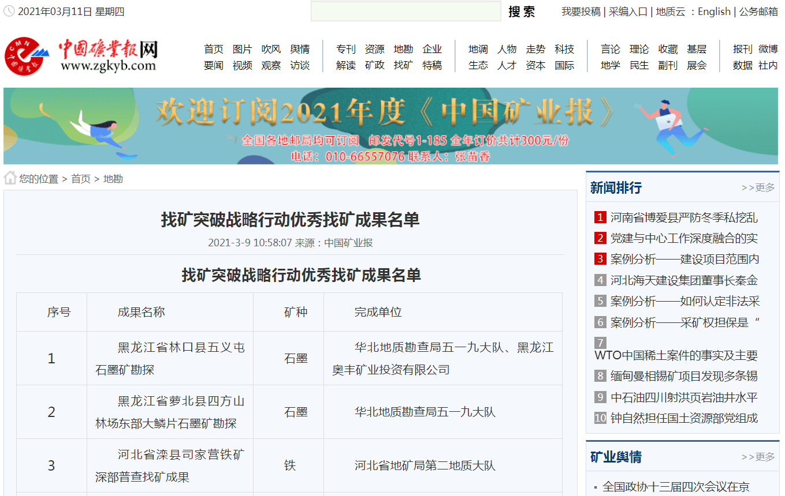The image size is (785, 496).
Task: Open the 企业 nav item
Action: (432, 49)
